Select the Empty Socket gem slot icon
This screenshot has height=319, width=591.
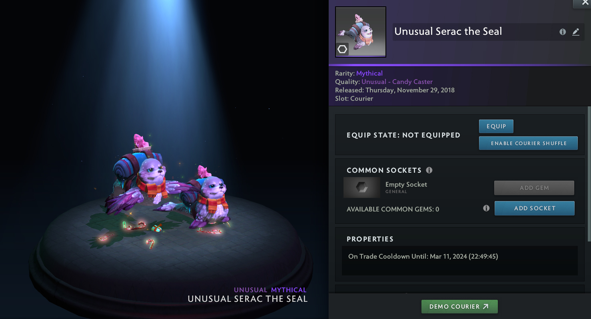pos(362,187)
